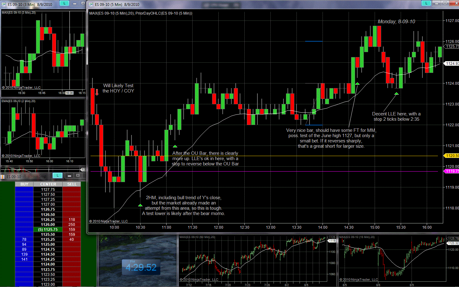The image size is (459, 287).
Task: Click the L link button on 5 Min chart
Action: [426, 3]
